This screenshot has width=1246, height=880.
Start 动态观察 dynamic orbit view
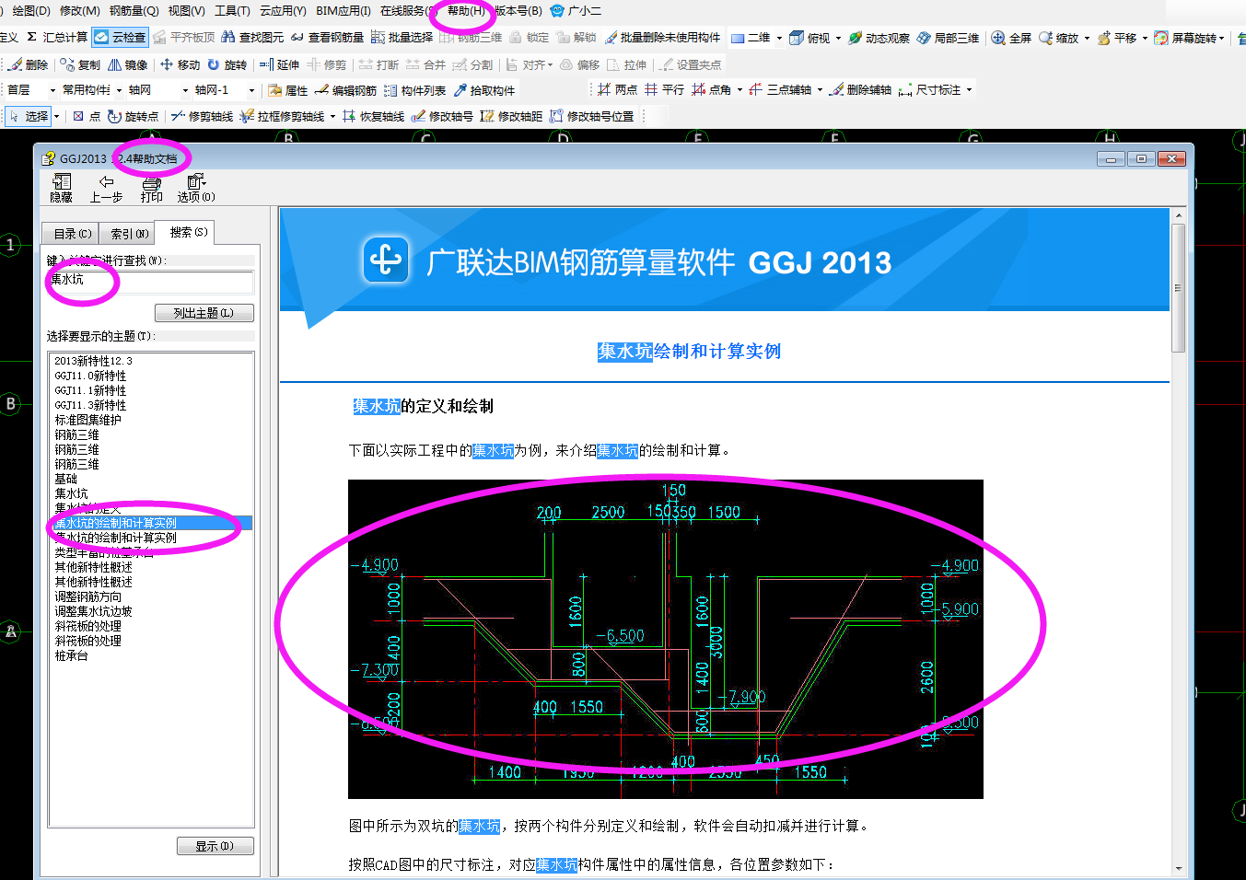(x=879, y=38)
